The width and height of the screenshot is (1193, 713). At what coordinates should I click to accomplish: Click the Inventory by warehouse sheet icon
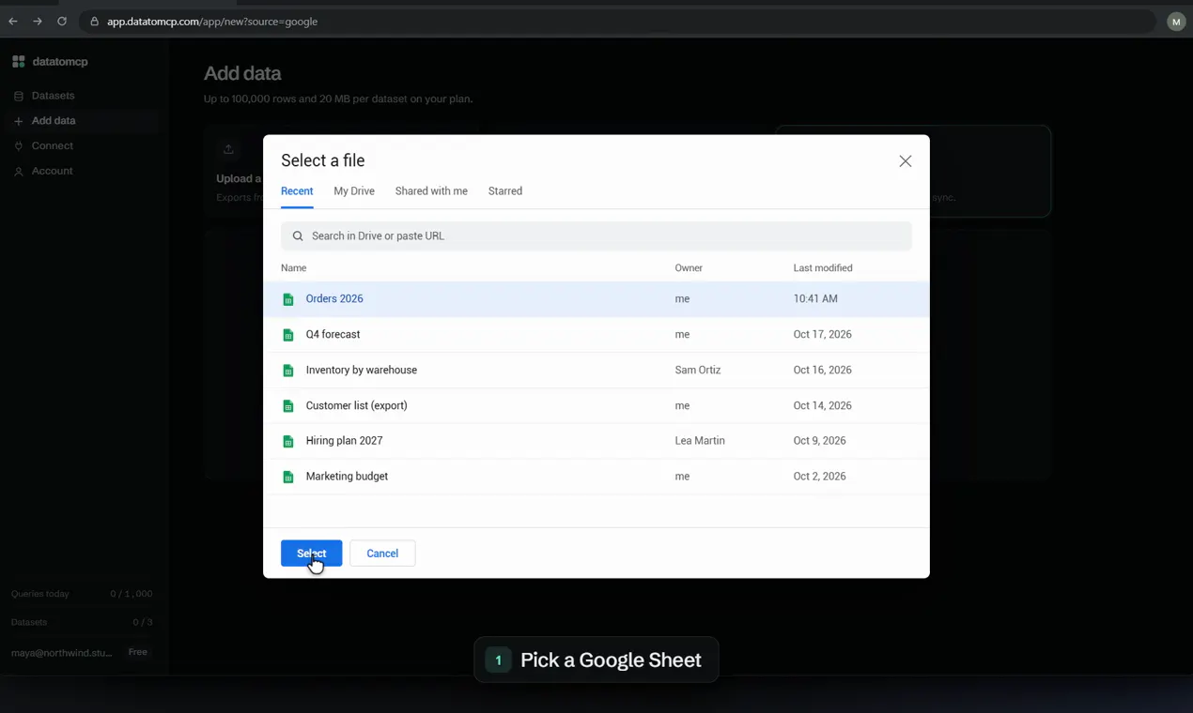click(288, 371)
